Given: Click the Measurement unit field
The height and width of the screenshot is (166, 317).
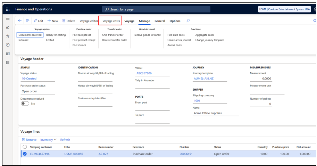Looking at the screenshot, I should pyautogui.click(x=267, y=91).
